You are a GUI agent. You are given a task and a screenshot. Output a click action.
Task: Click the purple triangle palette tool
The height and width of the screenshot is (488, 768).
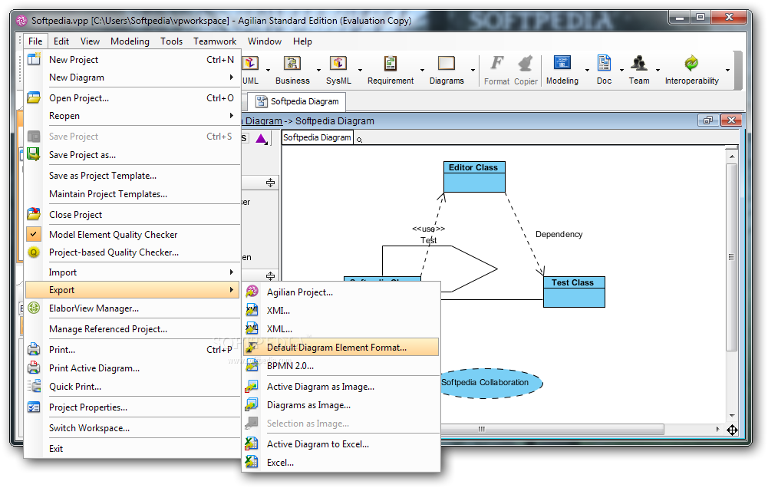point(261,139)
